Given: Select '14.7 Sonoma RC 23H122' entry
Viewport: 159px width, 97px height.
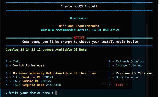Looking at the screenshot, I should (29, 81).
